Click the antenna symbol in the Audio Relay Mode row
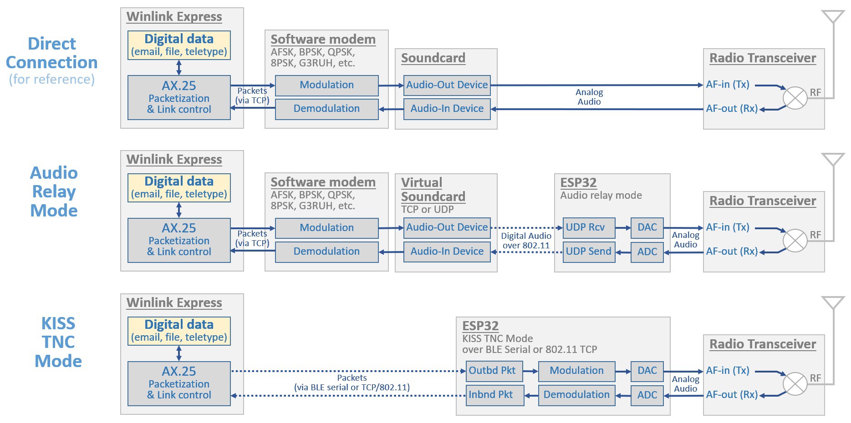851x423 pixels. (833, 160)
